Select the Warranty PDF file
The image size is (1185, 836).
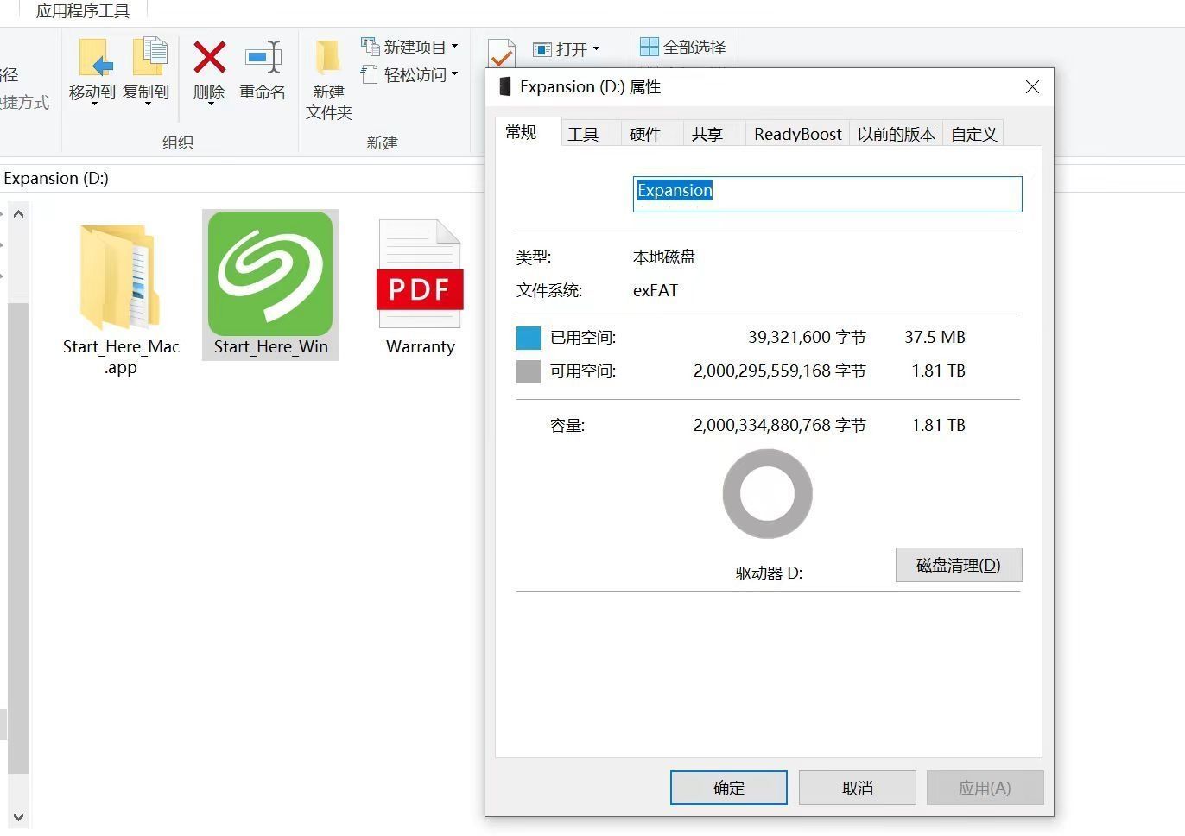point(420,276)
